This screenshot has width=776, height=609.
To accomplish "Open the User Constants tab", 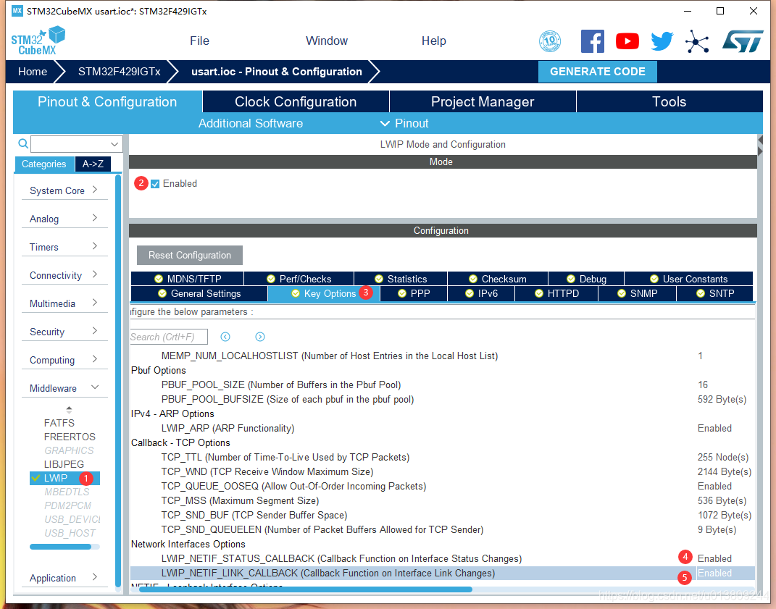I will pos(689,279).
